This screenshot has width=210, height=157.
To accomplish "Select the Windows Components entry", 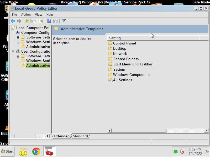I will 132,75.
